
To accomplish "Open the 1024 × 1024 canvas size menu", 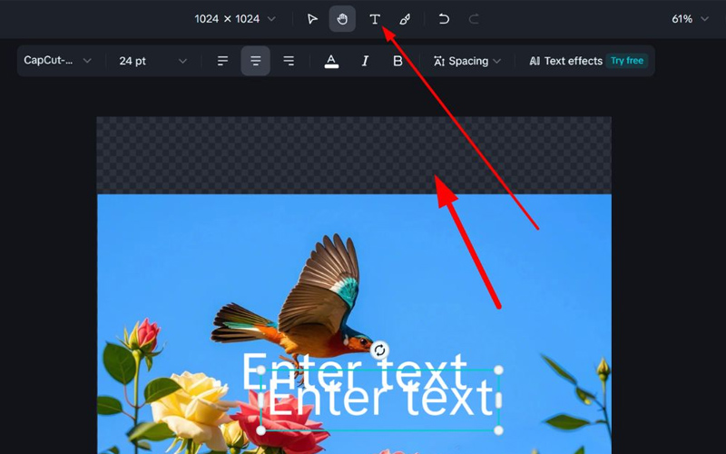I will click(235, 19).
